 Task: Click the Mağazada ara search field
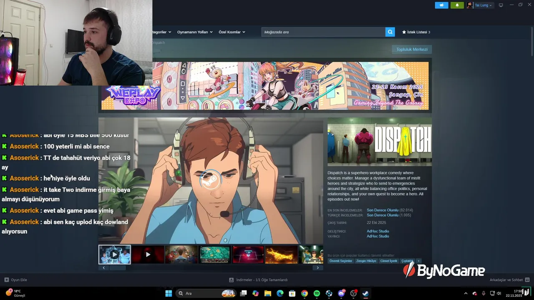pyautogui.click(x=323, y=32)
